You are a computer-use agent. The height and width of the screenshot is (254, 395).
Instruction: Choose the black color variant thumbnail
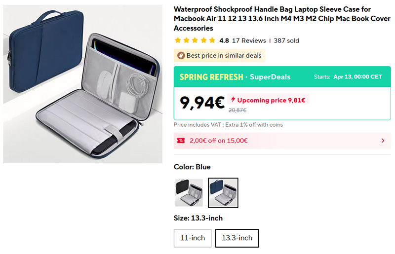point(189,193)
